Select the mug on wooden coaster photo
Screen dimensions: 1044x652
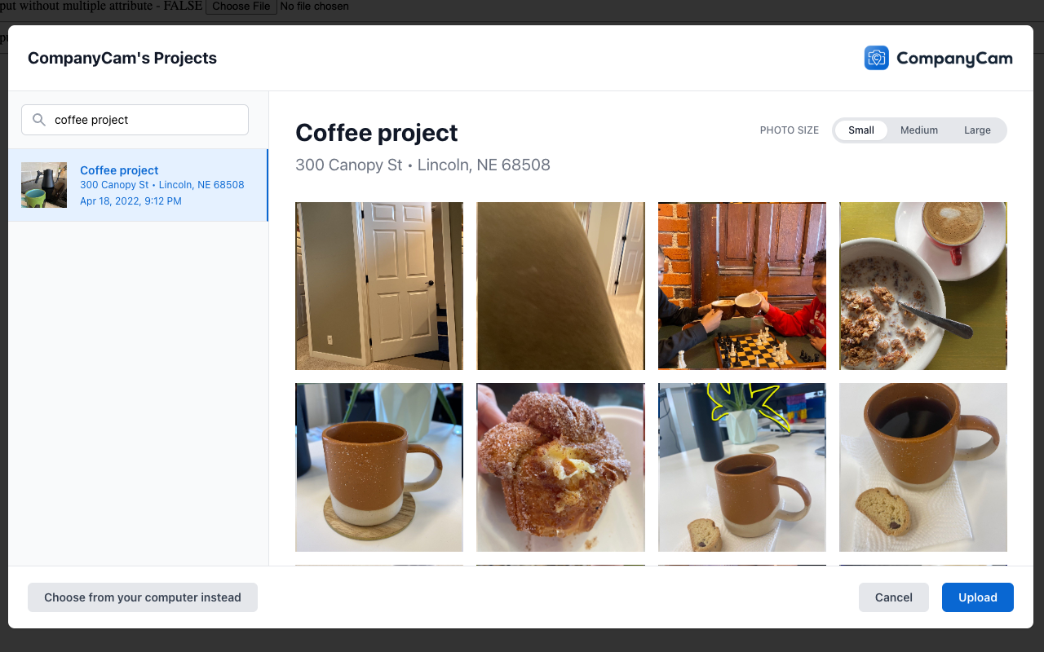(x=378, y=467)
